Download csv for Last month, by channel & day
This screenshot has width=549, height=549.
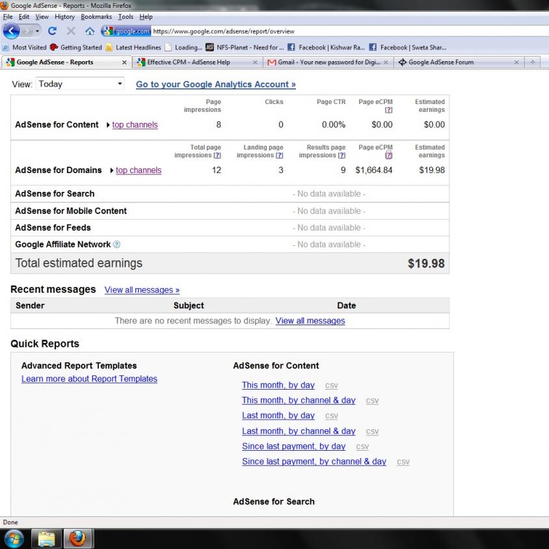(x=372, y=431)
